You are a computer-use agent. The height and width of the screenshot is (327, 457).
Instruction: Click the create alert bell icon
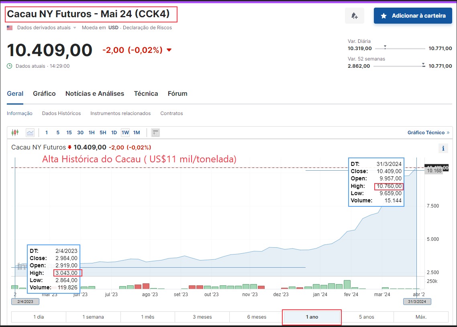tap(354, 16)
